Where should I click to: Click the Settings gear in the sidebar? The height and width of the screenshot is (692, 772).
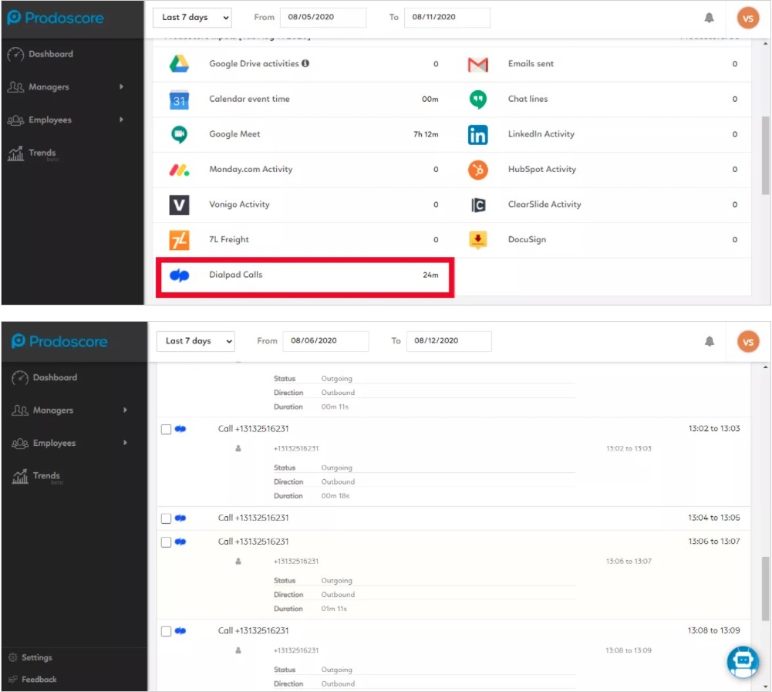[13, 657]
